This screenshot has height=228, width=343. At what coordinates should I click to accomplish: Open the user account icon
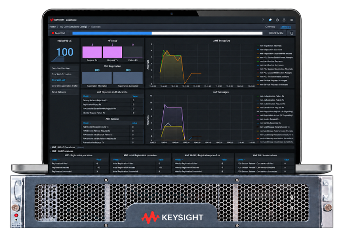coord(284,20)
